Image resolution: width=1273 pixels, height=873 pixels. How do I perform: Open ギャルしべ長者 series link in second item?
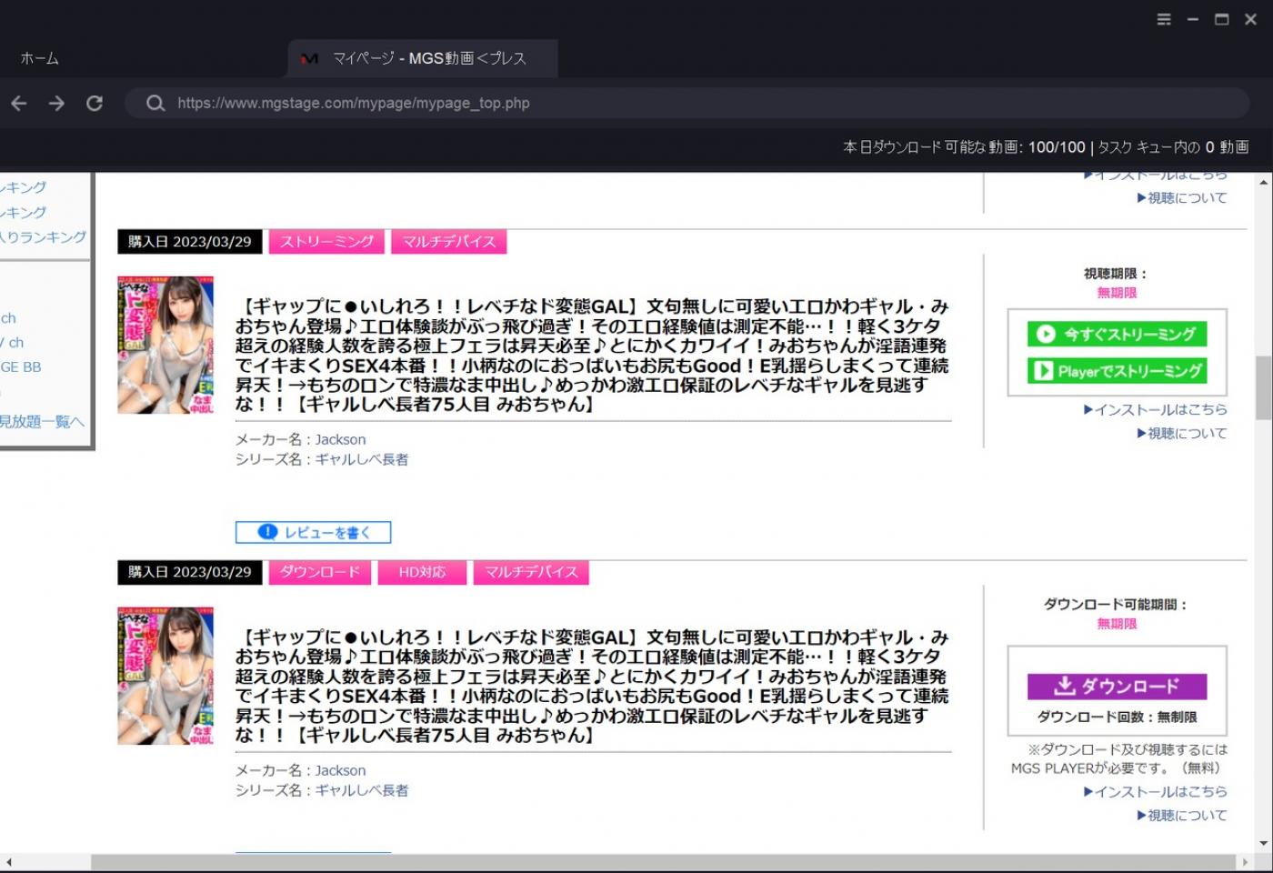[362, 790]
